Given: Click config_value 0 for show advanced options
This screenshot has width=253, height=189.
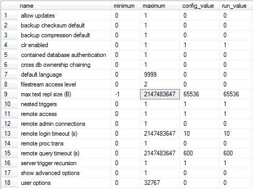Looking at the screenshot, I should 200,173.
